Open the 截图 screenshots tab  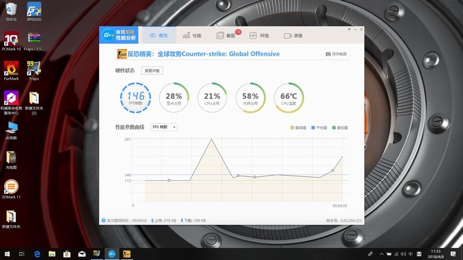tap(226, 36)
